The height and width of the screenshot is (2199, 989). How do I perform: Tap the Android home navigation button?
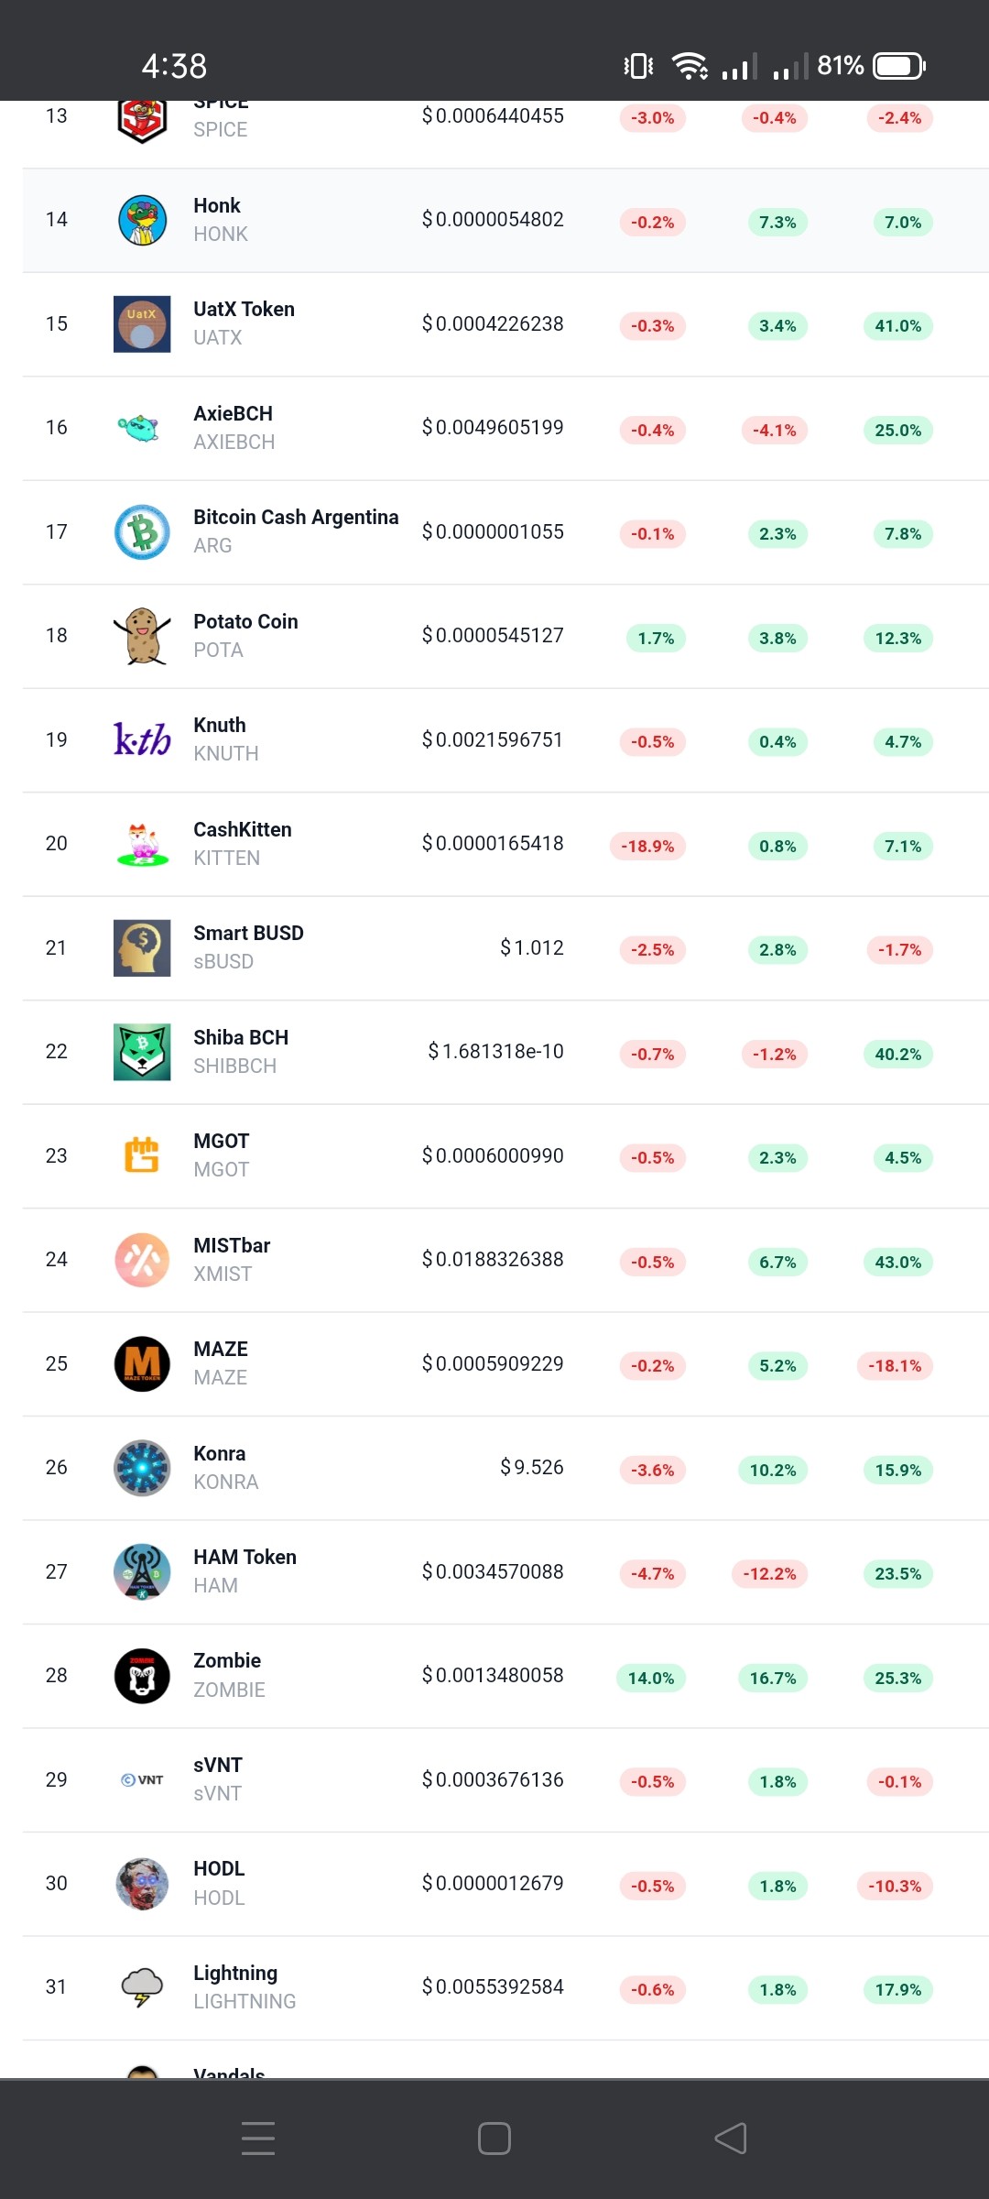tap(494, 2139)
